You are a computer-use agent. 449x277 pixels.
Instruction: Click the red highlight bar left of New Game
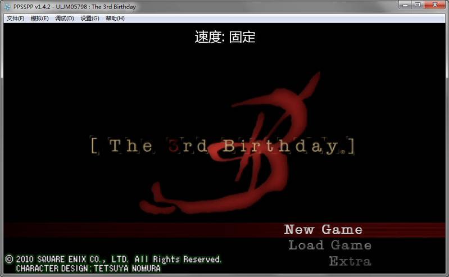click(x=140, y=230)
